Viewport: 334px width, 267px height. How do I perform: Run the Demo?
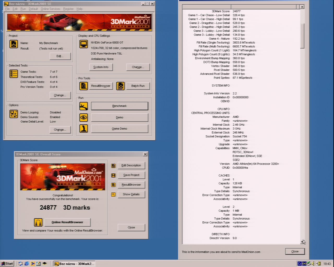(x=120, y=118)
